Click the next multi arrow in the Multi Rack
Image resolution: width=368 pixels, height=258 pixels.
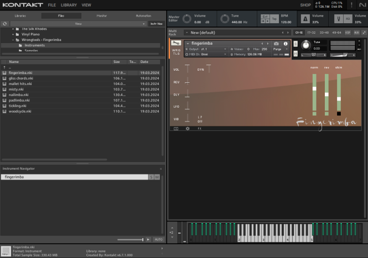[x=288, y=33]
